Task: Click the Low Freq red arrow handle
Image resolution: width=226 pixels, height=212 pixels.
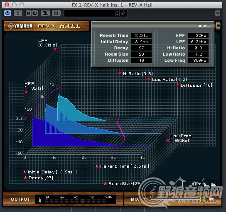Action: pyautogui.click(x=167, y=140)
